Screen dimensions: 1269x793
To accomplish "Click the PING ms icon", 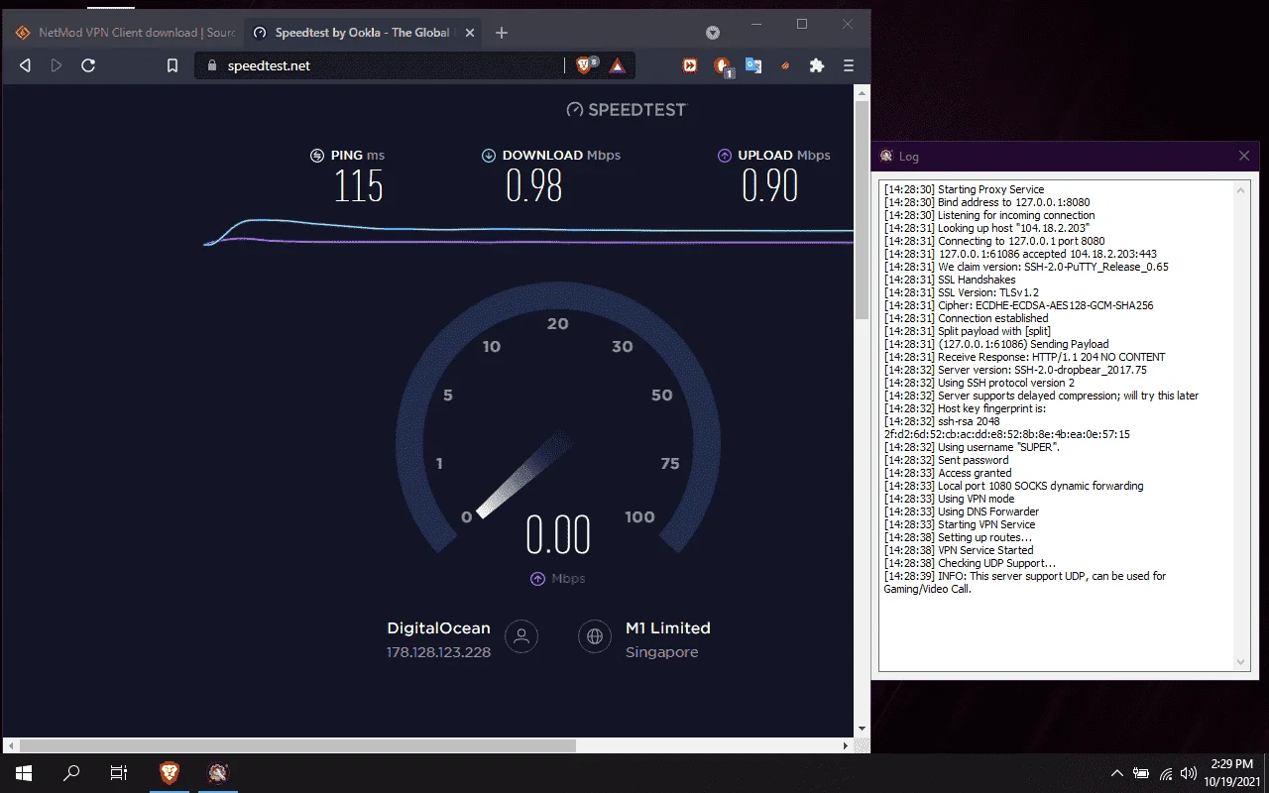I will (x=317, y=155).
